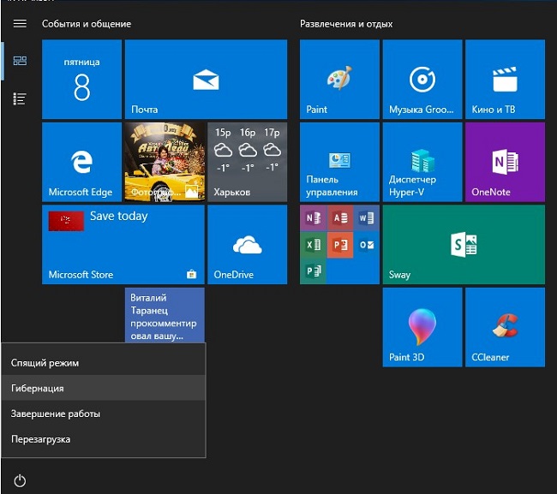Launch Paint 3D tile
This screenshot has width=557, height=494.
(422, 327)
